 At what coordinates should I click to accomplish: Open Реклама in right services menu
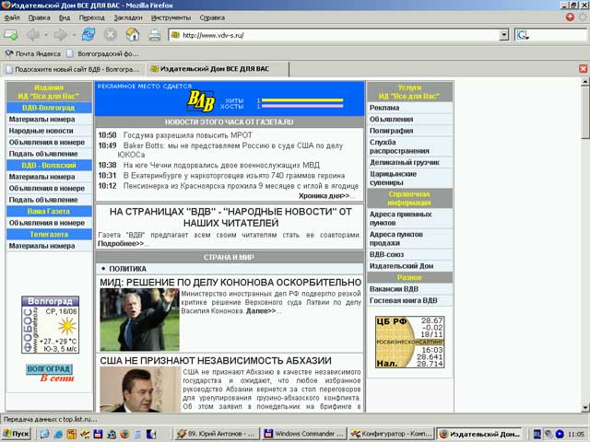[x=384, y=108]
